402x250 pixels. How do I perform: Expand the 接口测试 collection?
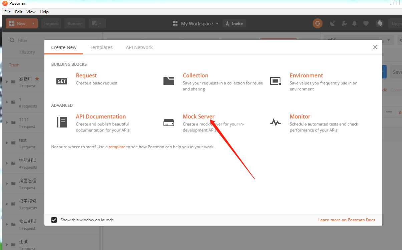7,224
